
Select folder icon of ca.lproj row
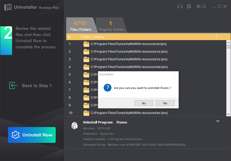point(86,52)
